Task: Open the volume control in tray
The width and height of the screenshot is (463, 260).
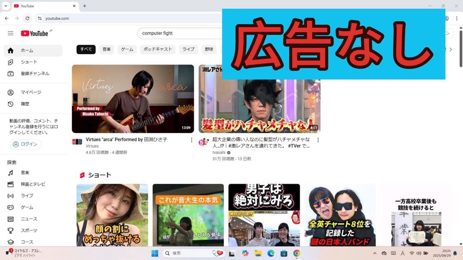Action: tap(419, 253)
